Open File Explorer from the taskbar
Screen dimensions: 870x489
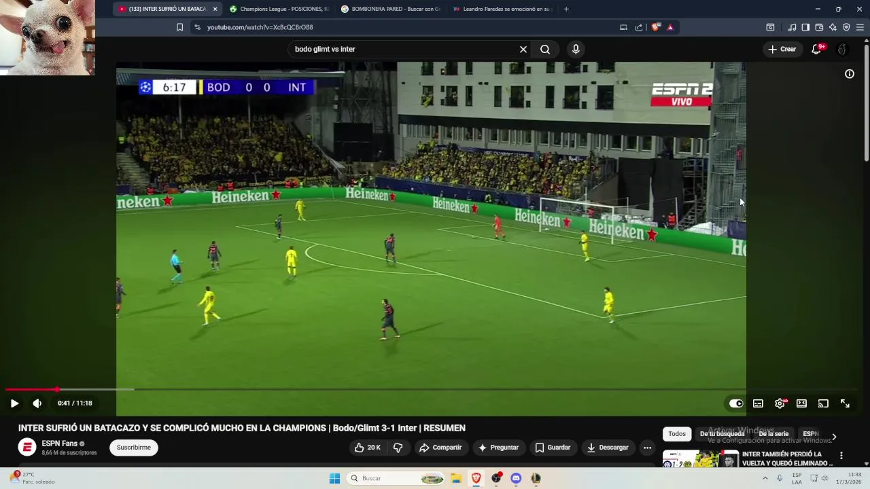[x=456, y=478]
